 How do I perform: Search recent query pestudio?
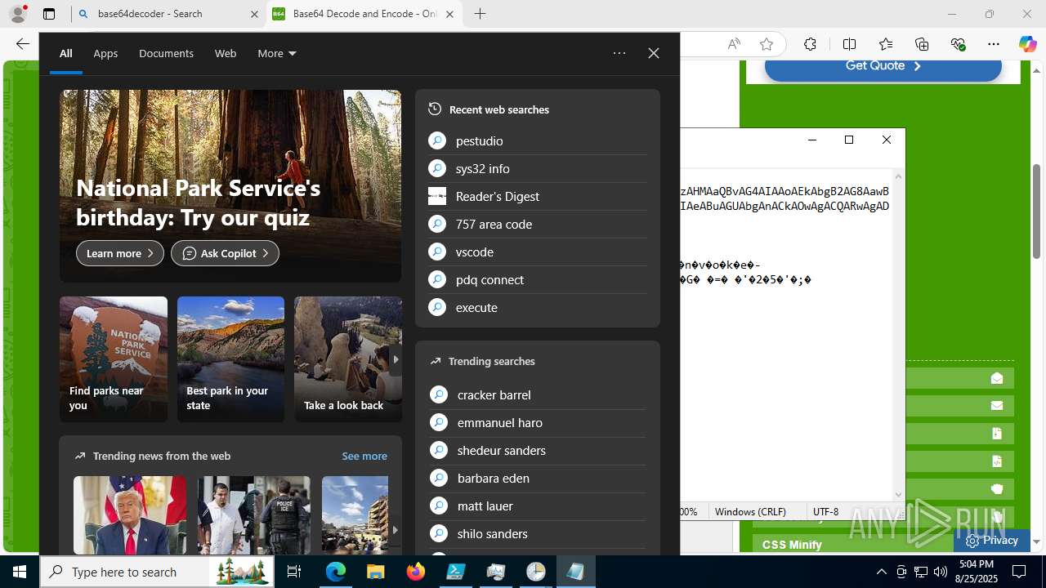[537, 140]
